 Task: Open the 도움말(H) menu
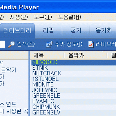tap(70, 17)
